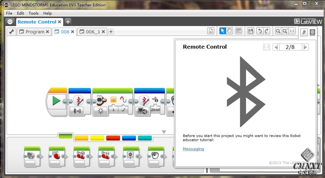Pick the Move Steering block in palette
The image size is (325, 178).
pyautogui.click(x=82, y=157)
